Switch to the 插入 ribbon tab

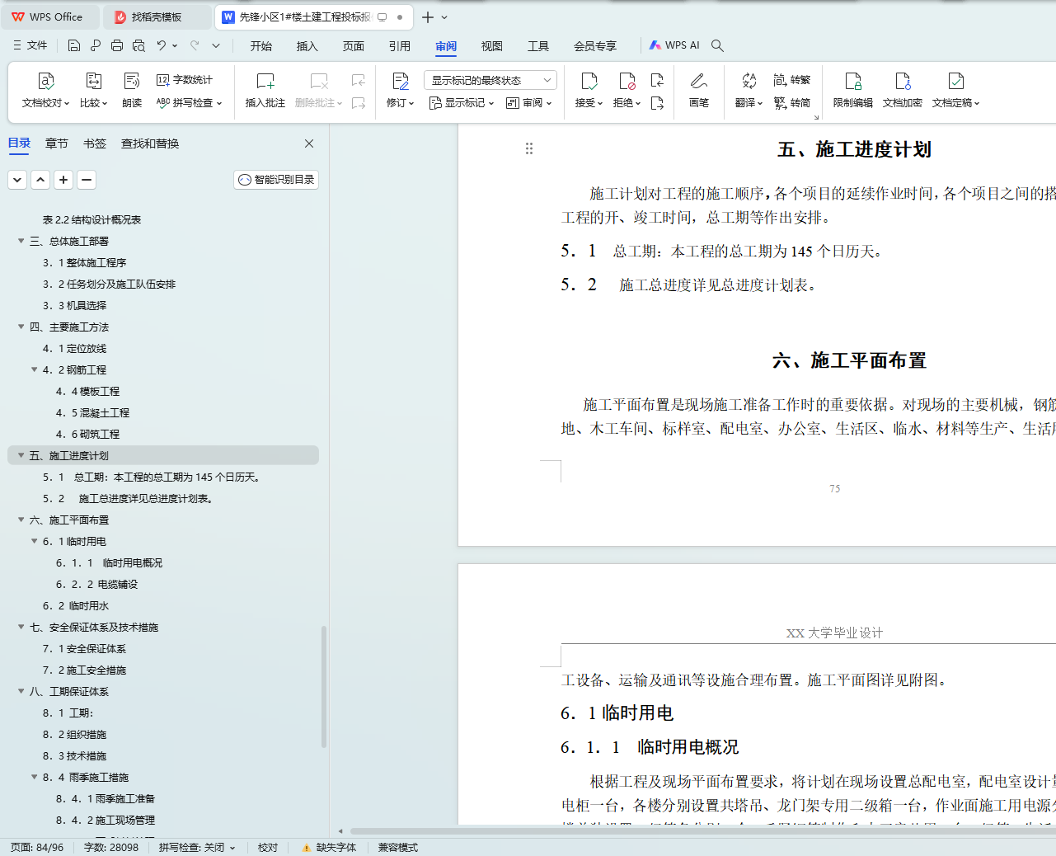(307, 46)
